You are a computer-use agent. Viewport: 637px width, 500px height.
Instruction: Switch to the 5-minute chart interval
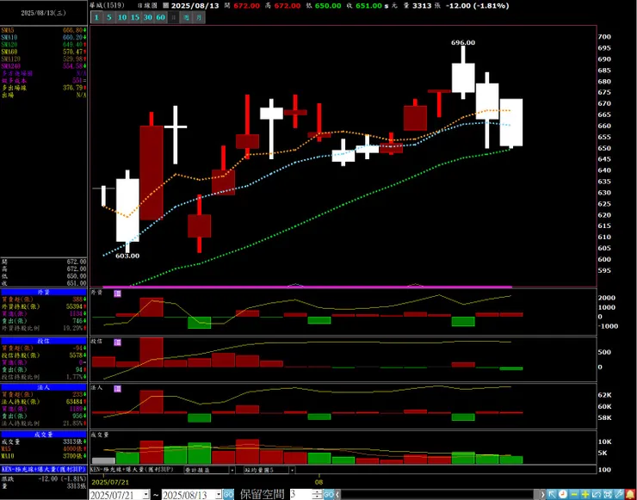click(108, 17)
